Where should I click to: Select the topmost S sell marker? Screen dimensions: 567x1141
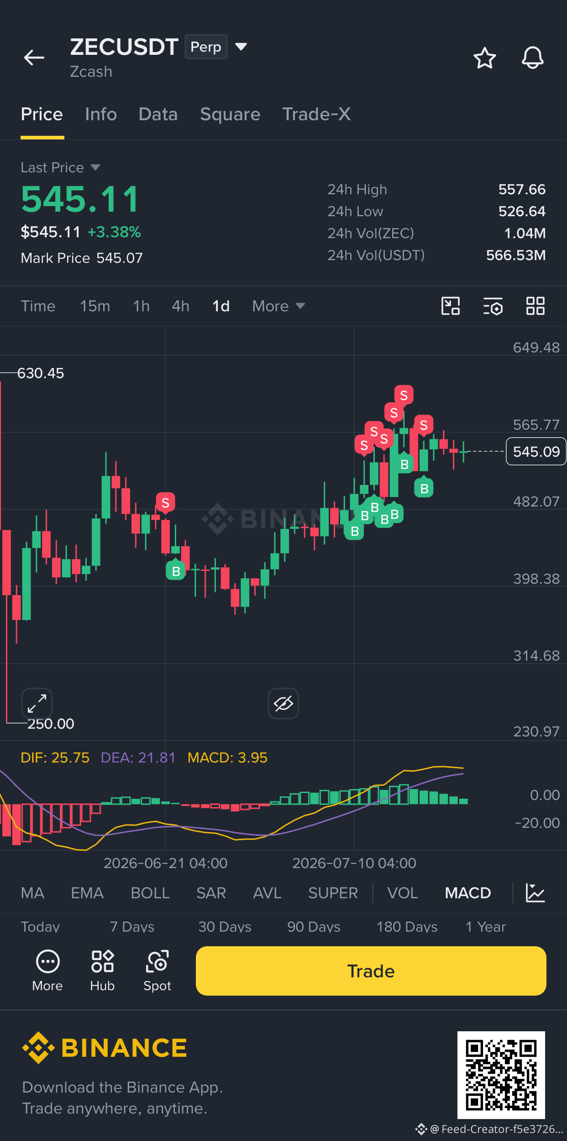pyautogui.click(x=404, y=395)
